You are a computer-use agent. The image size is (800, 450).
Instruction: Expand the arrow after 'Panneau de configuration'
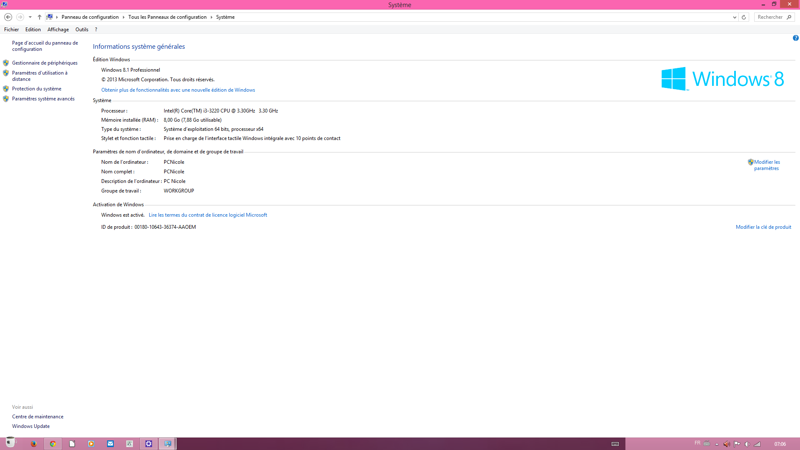tap(123, 17)
